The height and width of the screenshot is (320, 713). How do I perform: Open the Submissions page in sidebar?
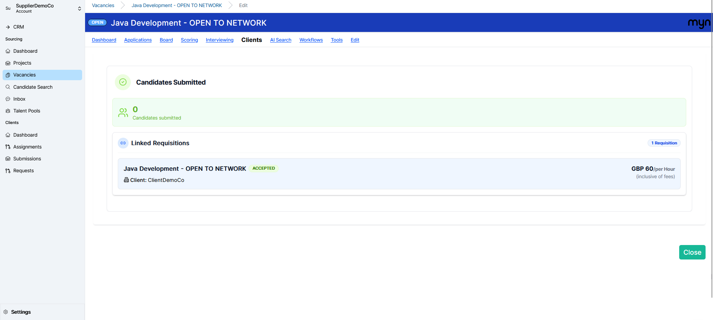coord(27,159)
